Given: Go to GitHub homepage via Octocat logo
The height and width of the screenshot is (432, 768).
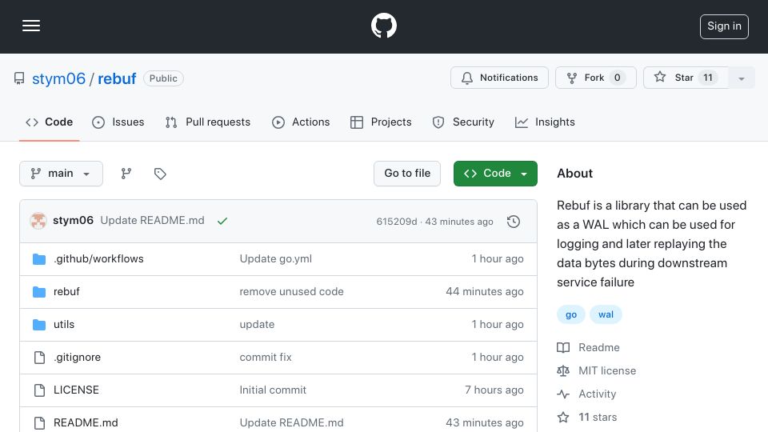Looking at the screenshot, I should [x=383, y=26].
